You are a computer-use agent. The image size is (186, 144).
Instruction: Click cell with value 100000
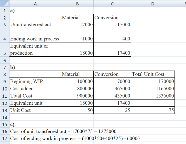(x=77, y=81)
